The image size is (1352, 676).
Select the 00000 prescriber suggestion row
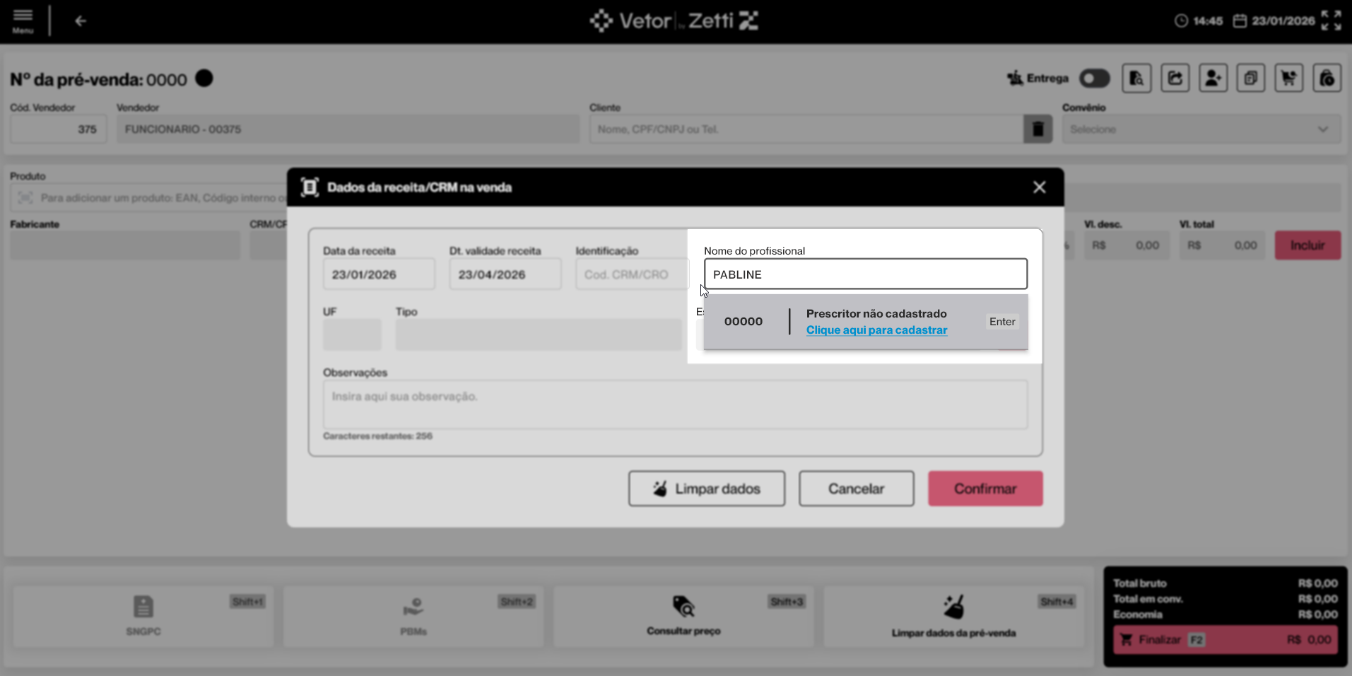pyautogui.click(x=866, y=322)
